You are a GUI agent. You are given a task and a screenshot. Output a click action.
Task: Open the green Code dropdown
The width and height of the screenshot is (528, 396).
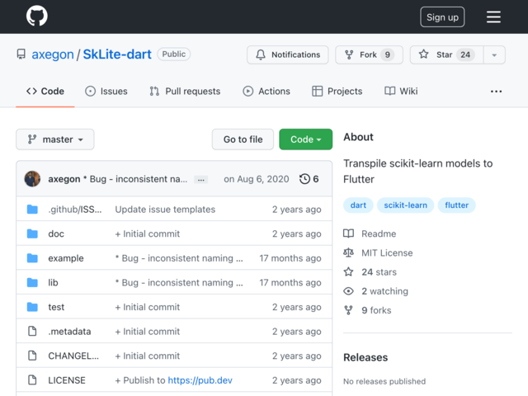click(305, 139)
